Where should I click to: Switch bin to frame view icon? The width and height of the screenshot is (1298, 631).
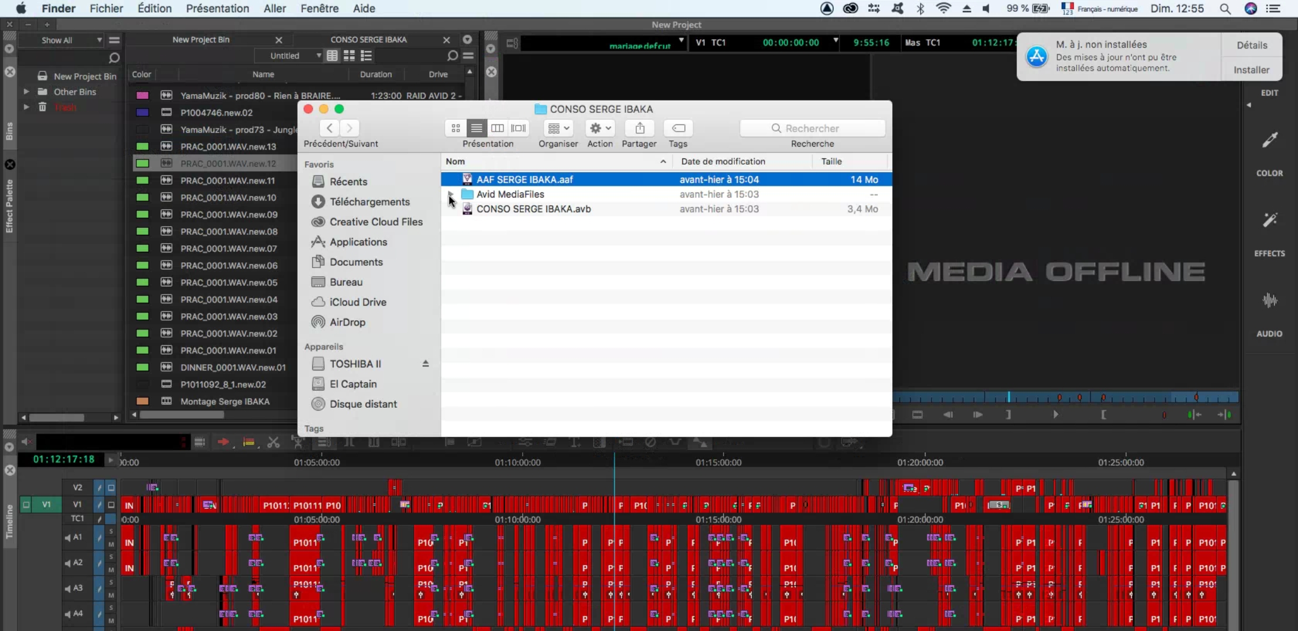tap(349, 56)
